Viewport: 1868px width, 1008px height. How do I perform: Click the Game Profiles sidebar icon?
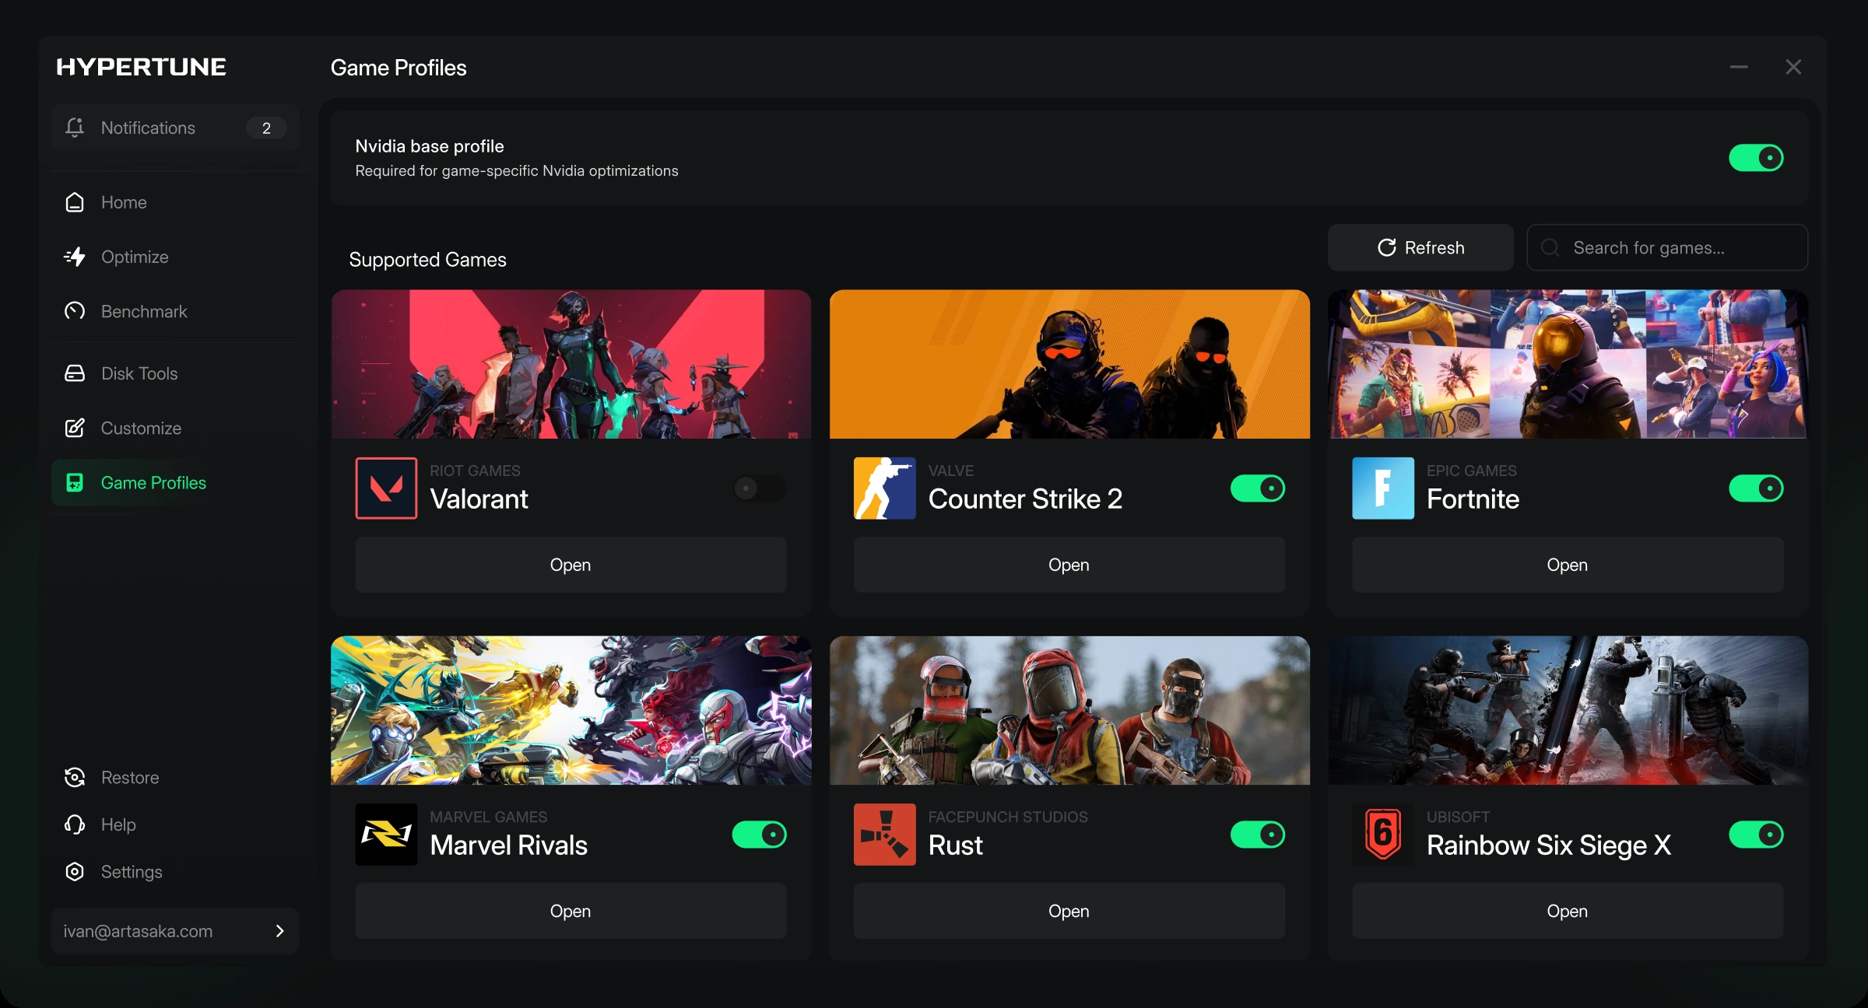(75, 483)
